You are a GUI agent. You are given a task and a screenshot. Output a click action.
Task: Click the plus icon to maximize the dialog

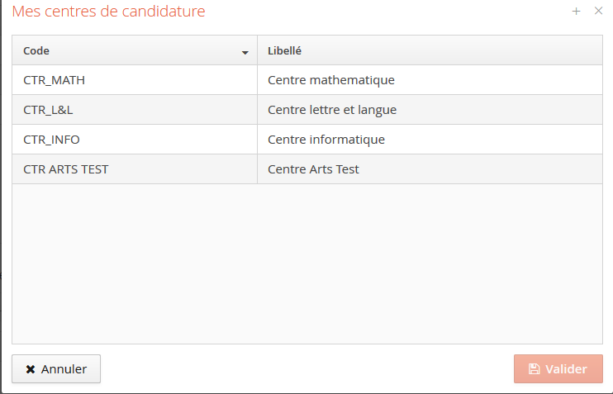click(x=577, y=12)
